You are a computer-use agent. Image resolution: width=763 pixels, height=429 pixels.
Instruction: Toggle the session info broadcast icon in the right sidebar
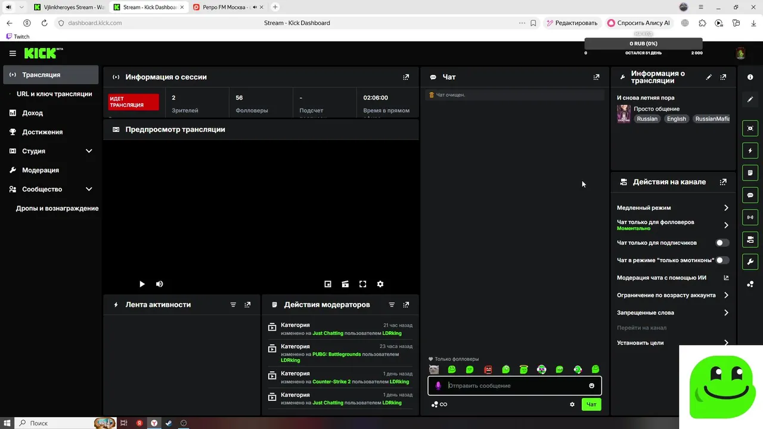tap(750, 217)
